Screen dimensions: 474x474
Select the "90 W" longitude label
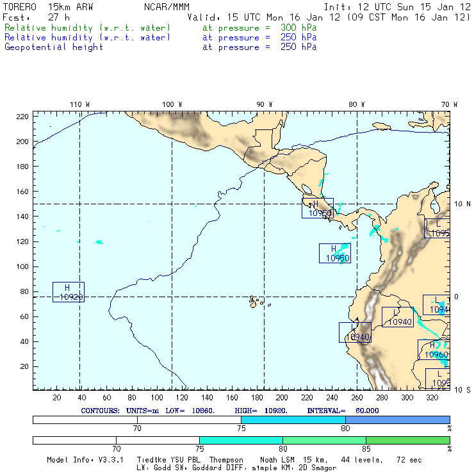pos(264,104)
